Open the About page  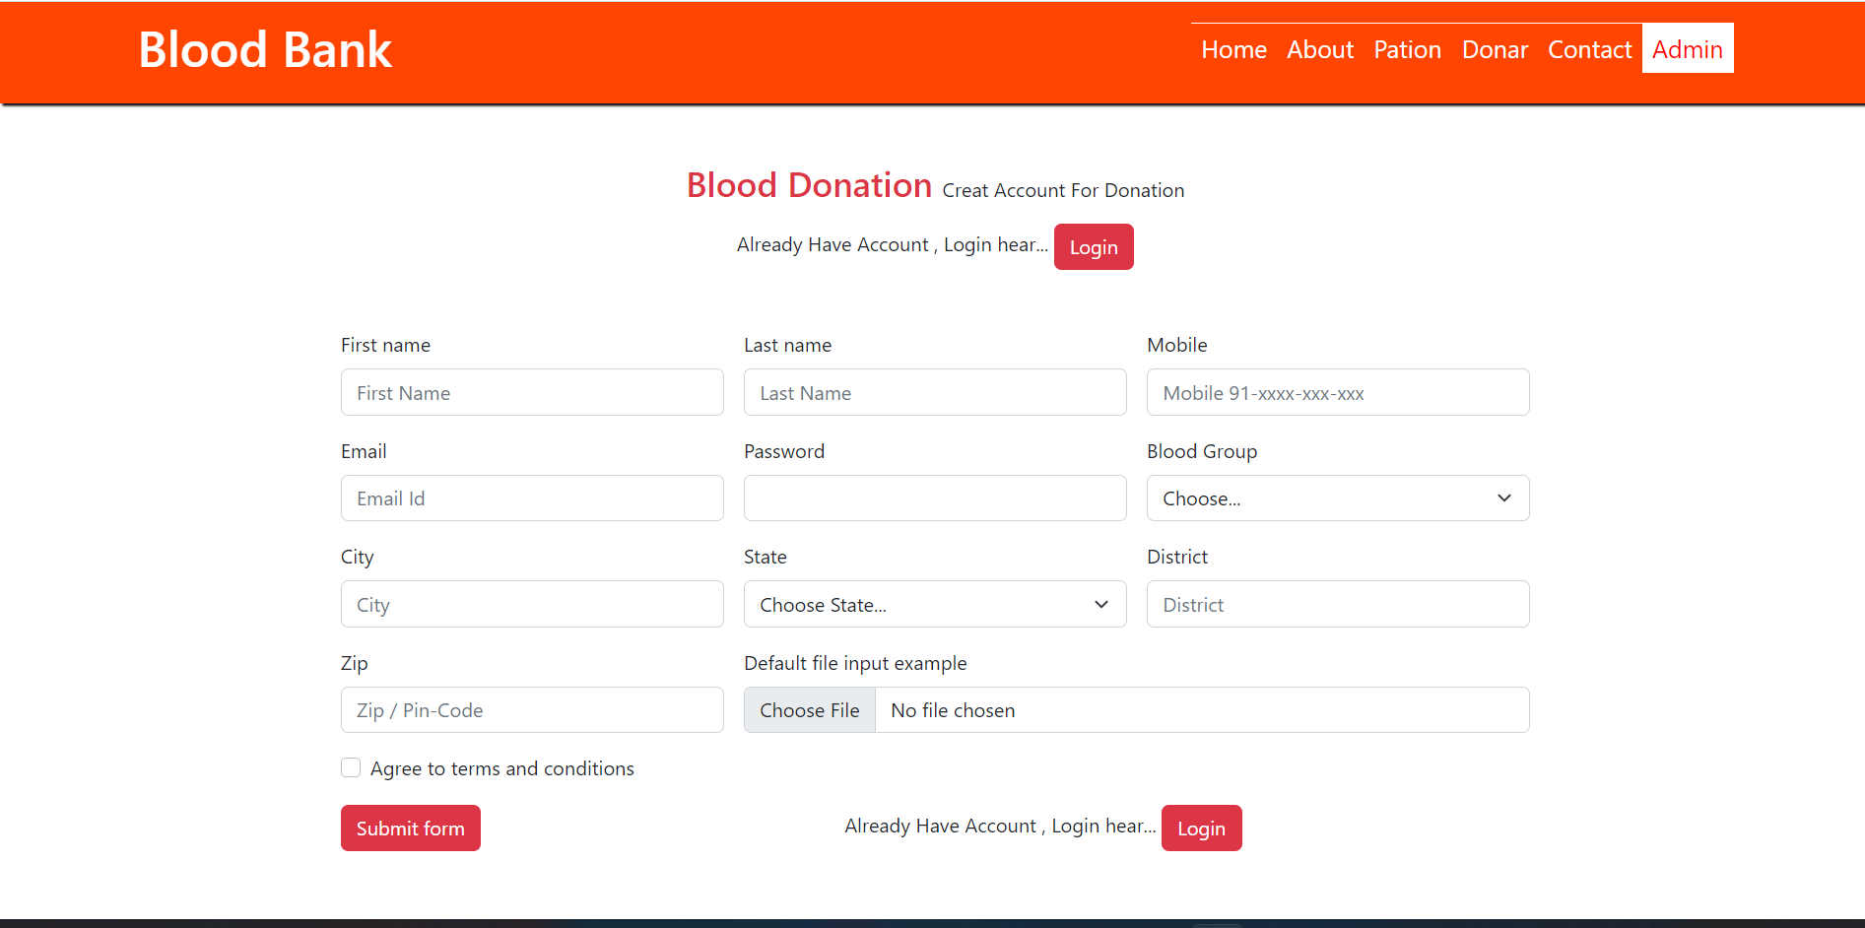pos(1320,49)
